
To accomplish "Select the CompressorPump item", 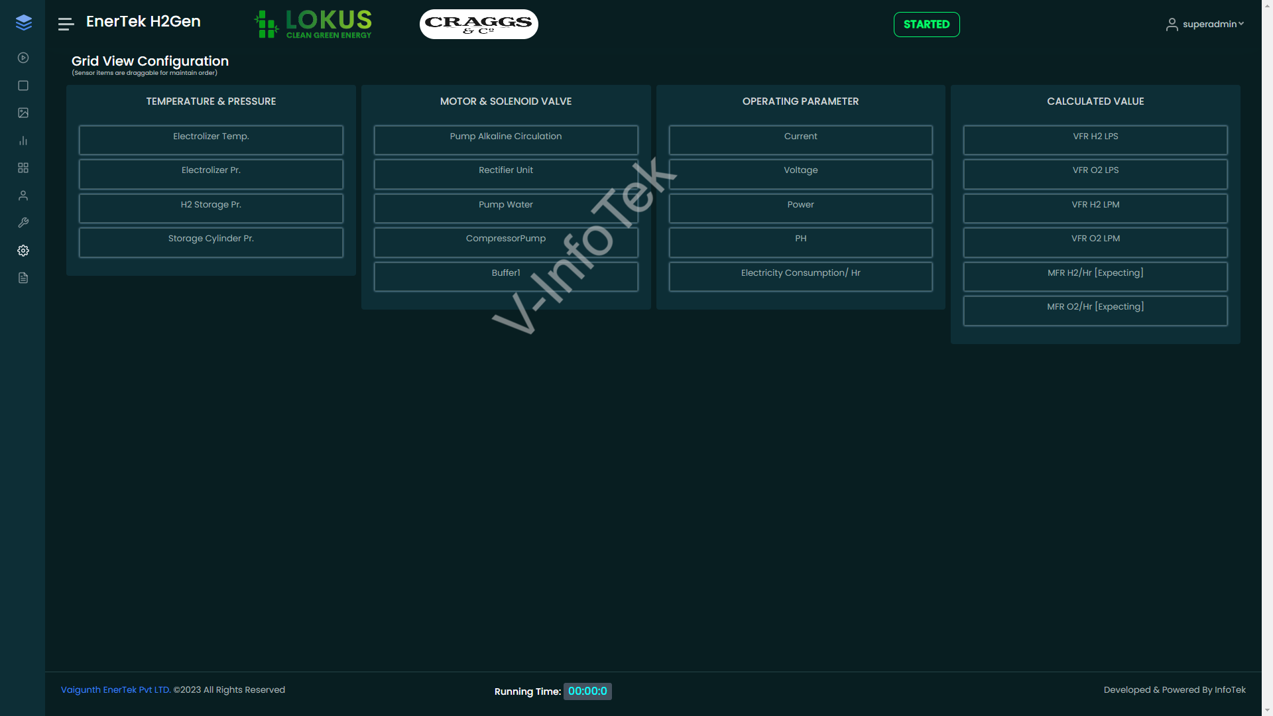I will tap(506, 243).
